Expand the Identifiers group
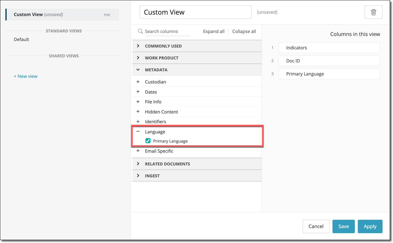 tap(138, 121)
